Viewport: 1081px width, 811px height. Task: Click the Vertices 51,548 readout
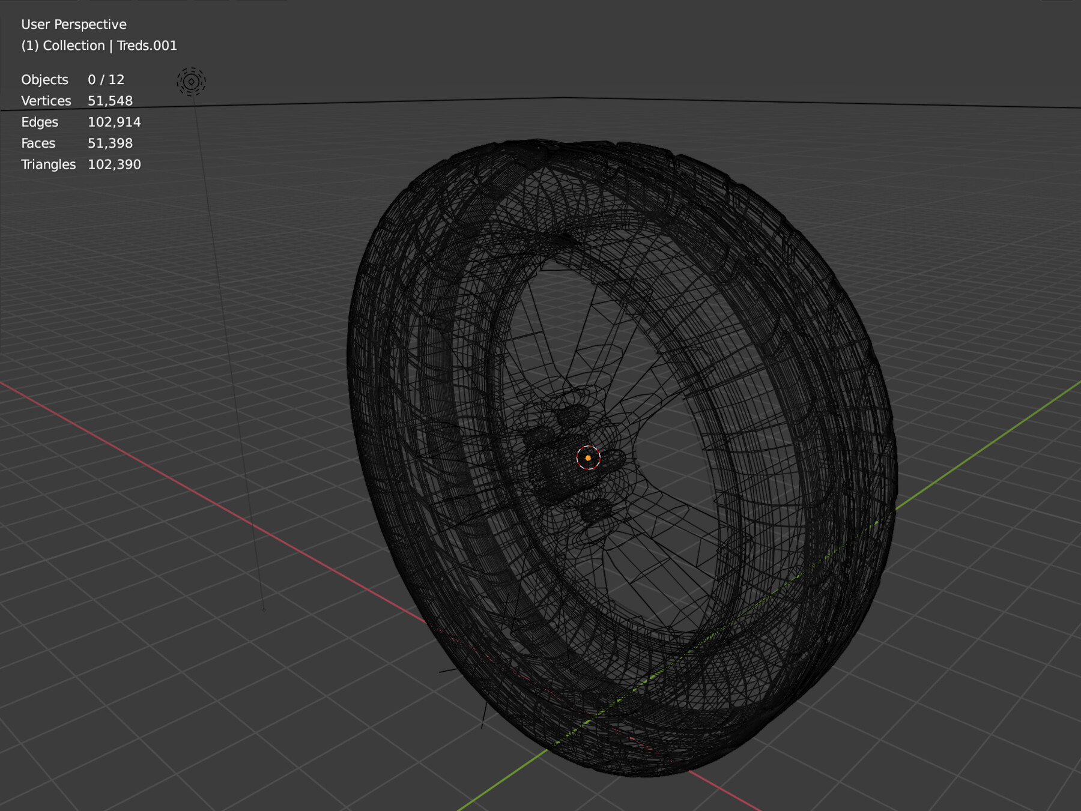[77, 100]
